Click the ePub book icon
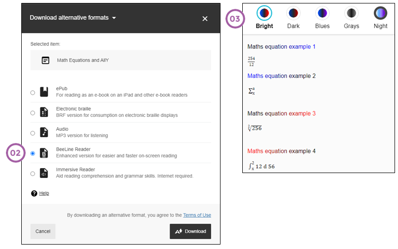Screen dimensions: 398x249 pos(44,92)
